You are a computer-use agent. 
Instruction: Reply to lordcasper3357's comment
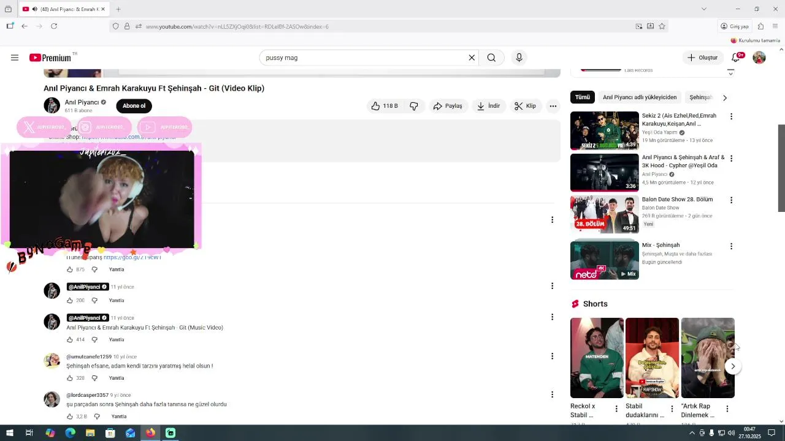(x=119, y=417)
